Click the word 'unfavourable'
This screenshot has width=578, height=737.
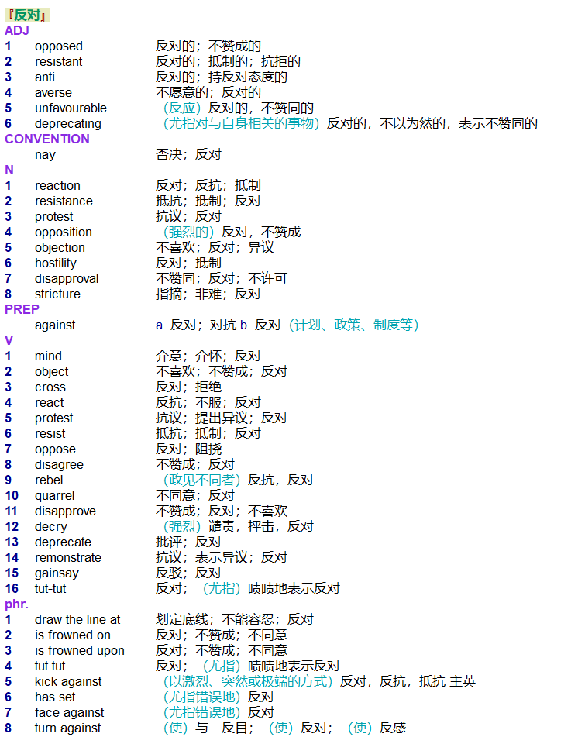coord(71,108)
